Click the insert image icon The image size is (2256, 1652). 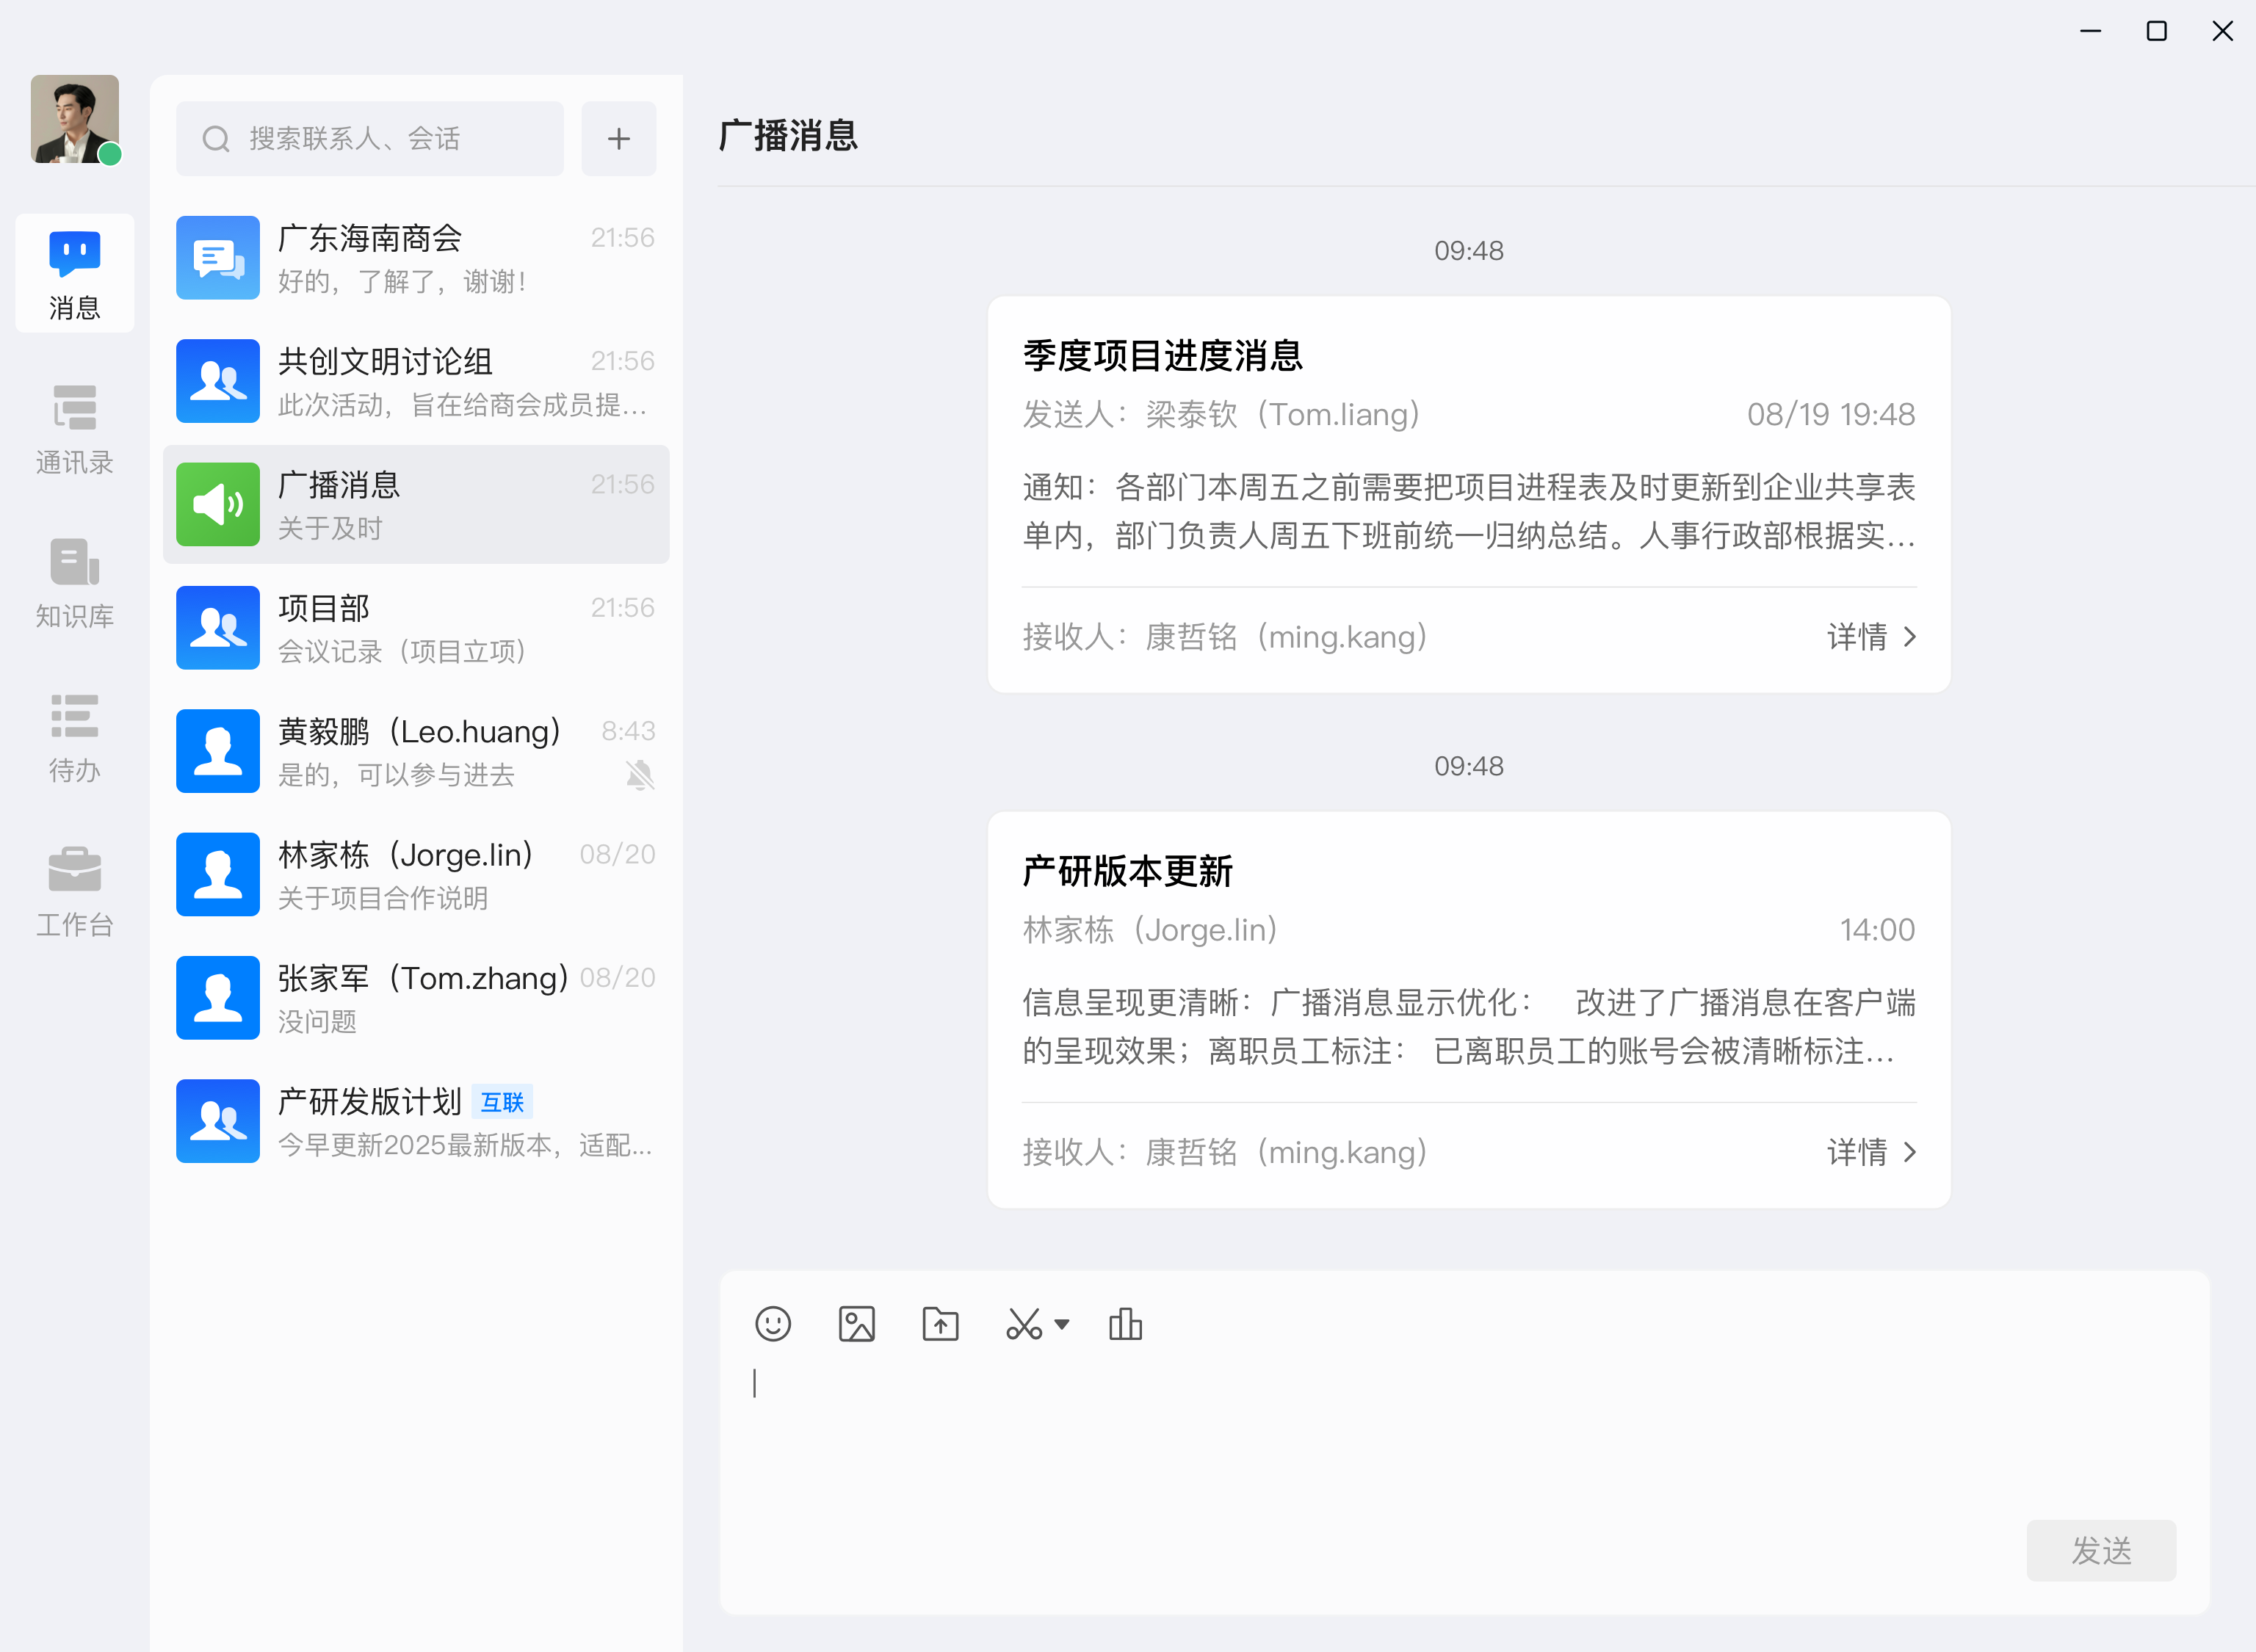click(856, 1324)
